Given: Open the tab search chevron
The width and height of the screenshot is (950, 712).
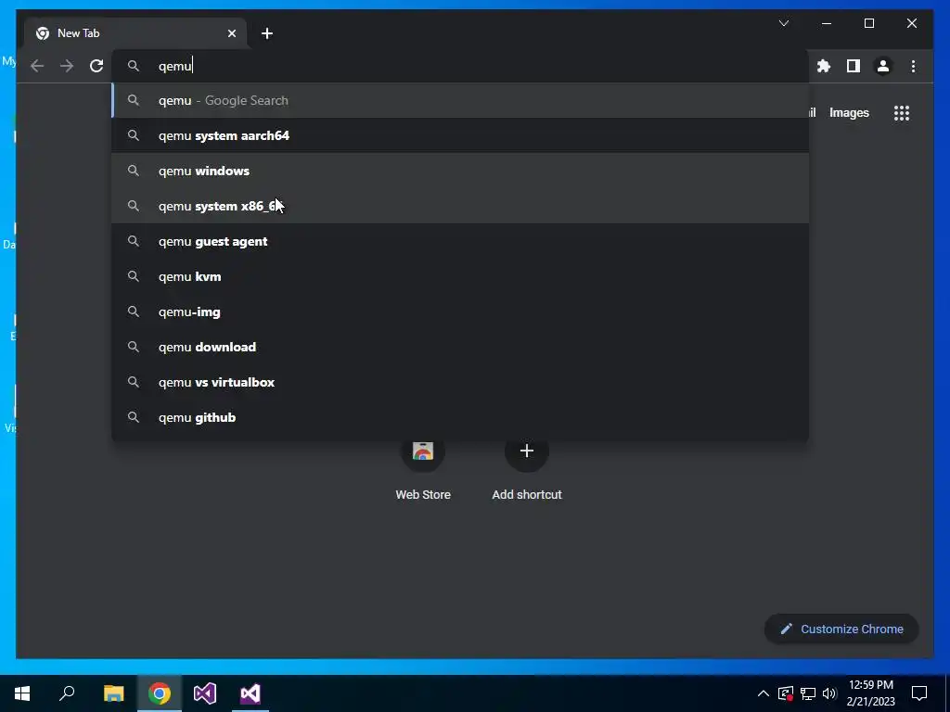Looking at the screenshot, I should [783, 23].
